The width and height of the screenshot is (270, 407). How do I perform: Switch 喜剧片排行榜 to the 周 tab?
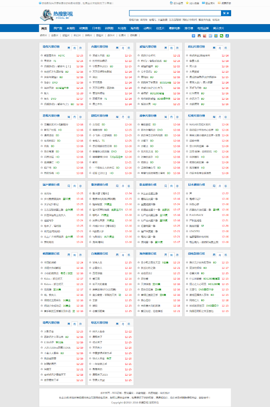[117, 48]
